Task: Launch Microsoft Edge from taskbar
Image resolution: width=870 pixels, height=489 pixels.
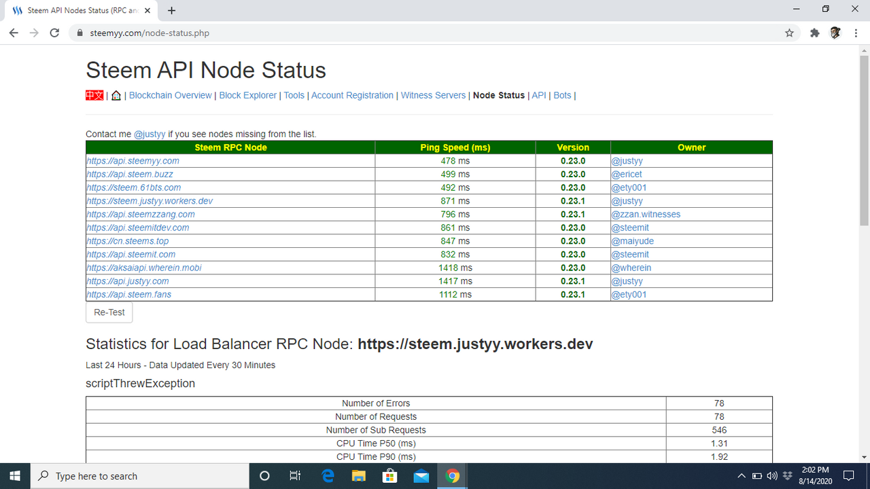Action: (x=328, y=476)
